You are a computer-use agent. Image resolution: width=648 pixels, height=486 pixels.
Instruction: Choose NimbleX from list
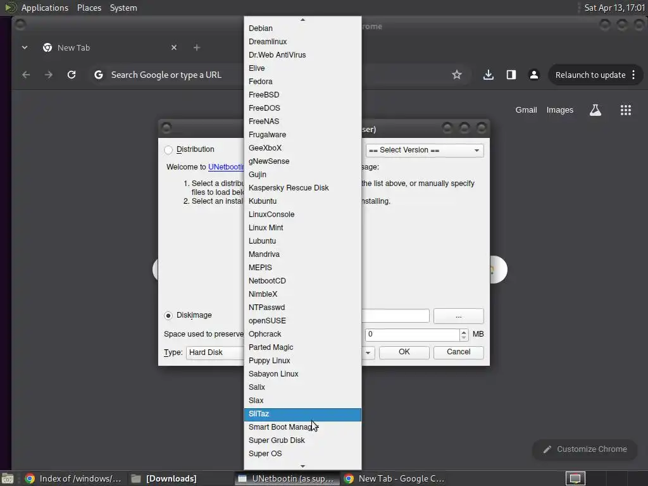[302, 294]
